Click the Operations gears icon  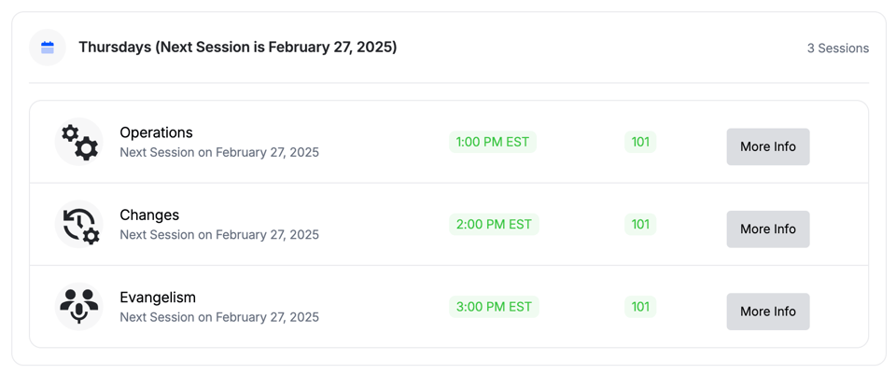79,142
